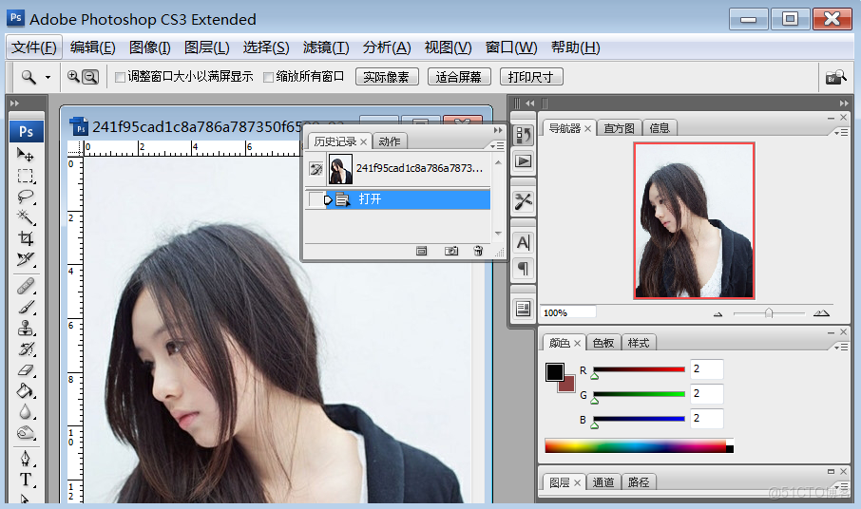Switch to the 直方图 tab
Image resolution: width=861 pixels, height=509 pixels.
pyautogui.click(x=619, y=128)
